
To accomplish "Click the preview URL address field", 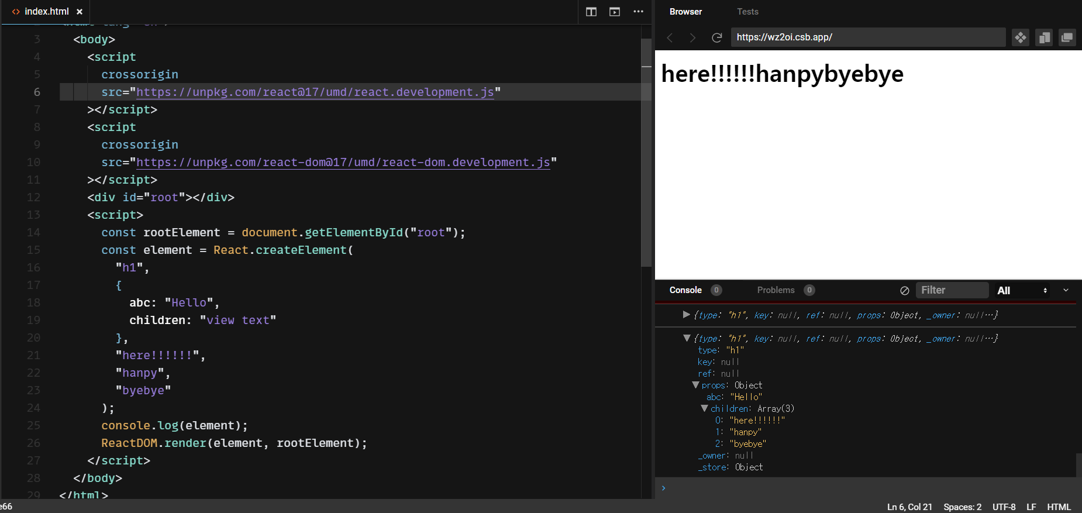I will point(868,37).
